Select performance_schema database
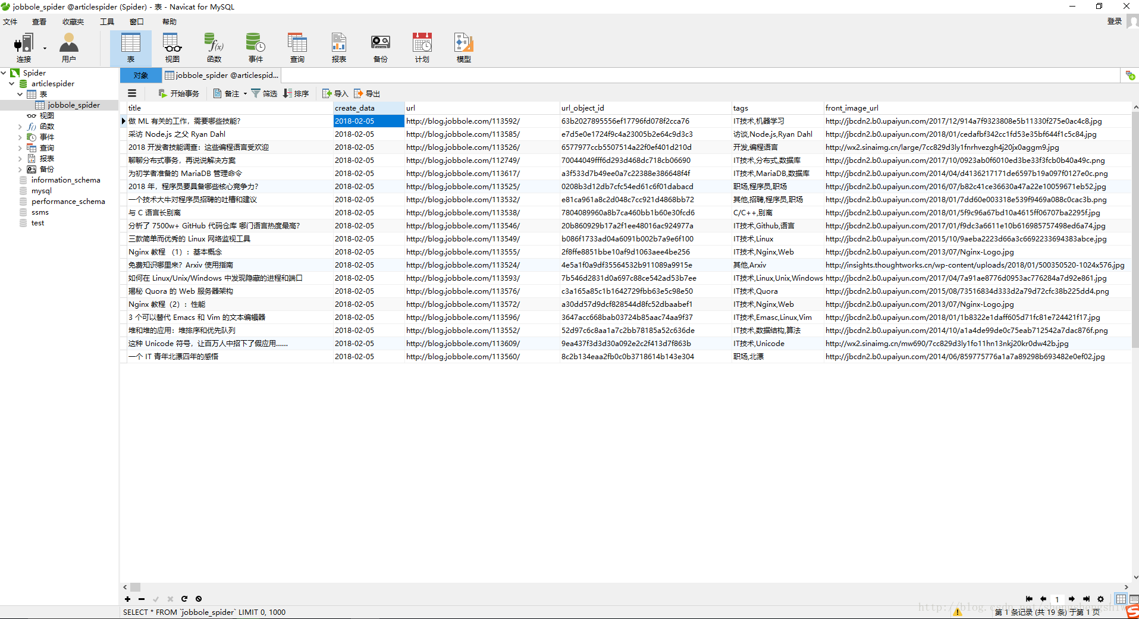 click(68, 201)
